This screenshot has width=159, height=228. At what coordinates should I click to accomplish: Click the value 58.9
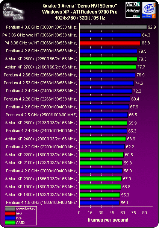(x=127, y=171)
